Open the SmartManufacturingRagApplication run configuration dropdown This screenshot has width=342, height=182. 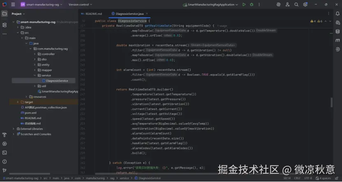pos(210,5)
